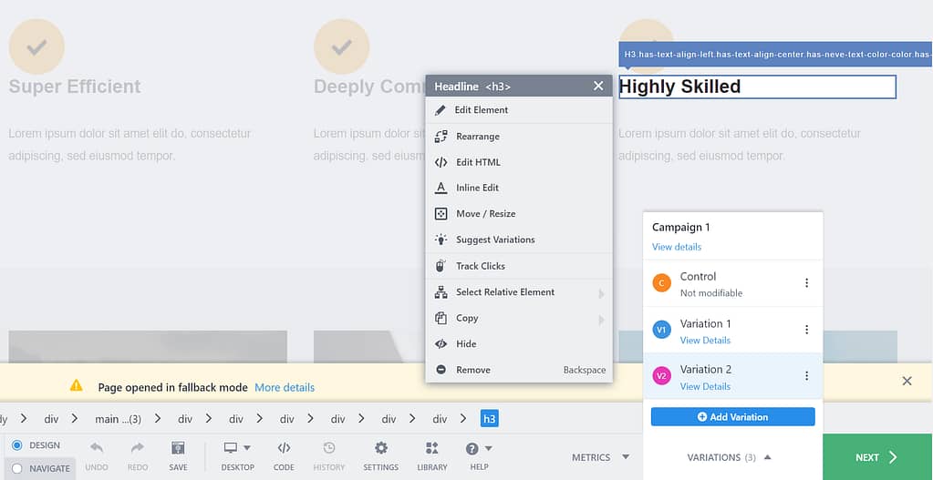Open Campaign 1 View details link
This screenshot has width=933, height=480.
pyautogui.click(x=677, y=247)
